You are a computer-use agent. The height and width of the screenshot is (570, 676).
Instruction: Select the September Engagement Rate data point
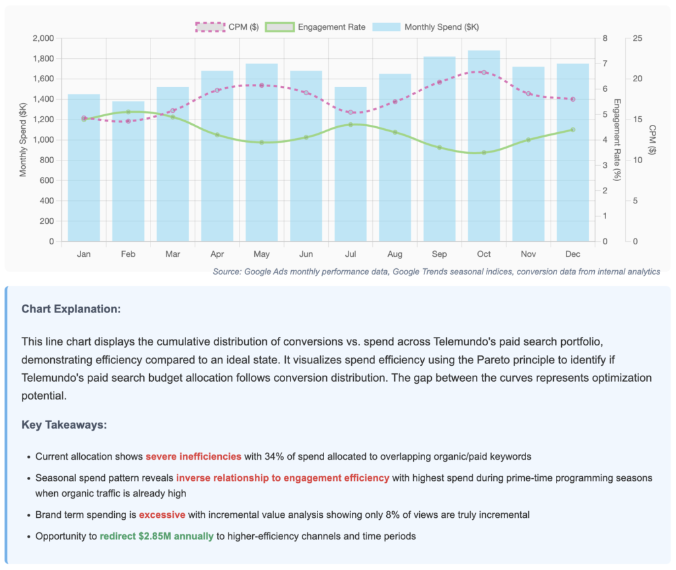pos(439,147)
